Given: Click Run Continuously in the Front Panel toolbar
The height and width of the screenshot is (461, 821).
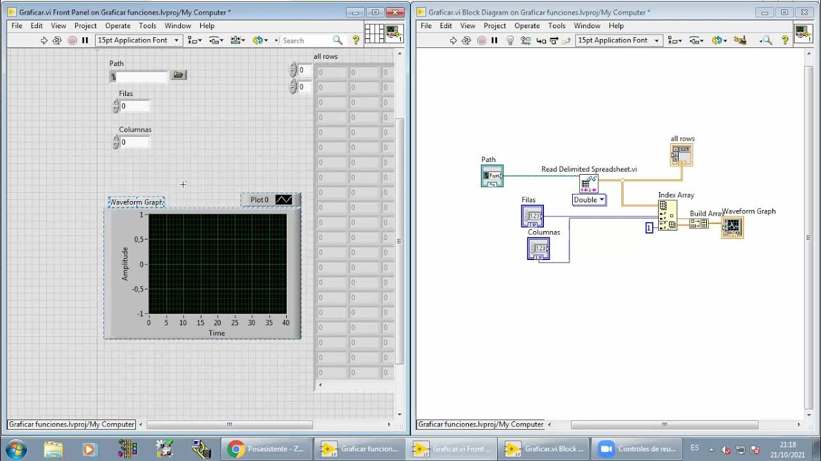Looking at the screenshot, I should [57, 40].
